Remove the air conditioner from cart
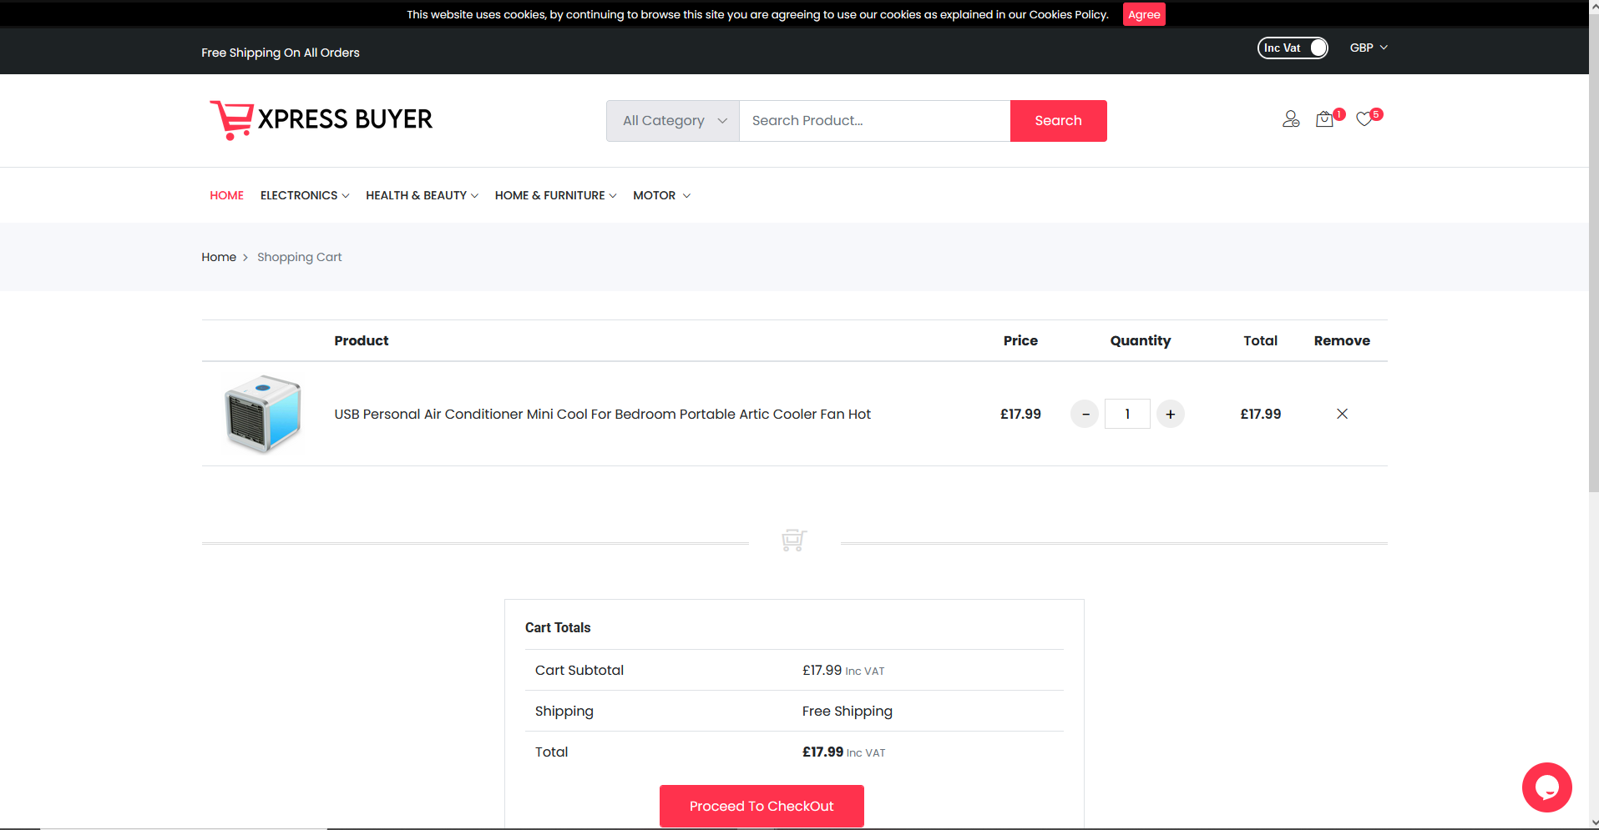The image size is (1599, 830). point(1342,414)
